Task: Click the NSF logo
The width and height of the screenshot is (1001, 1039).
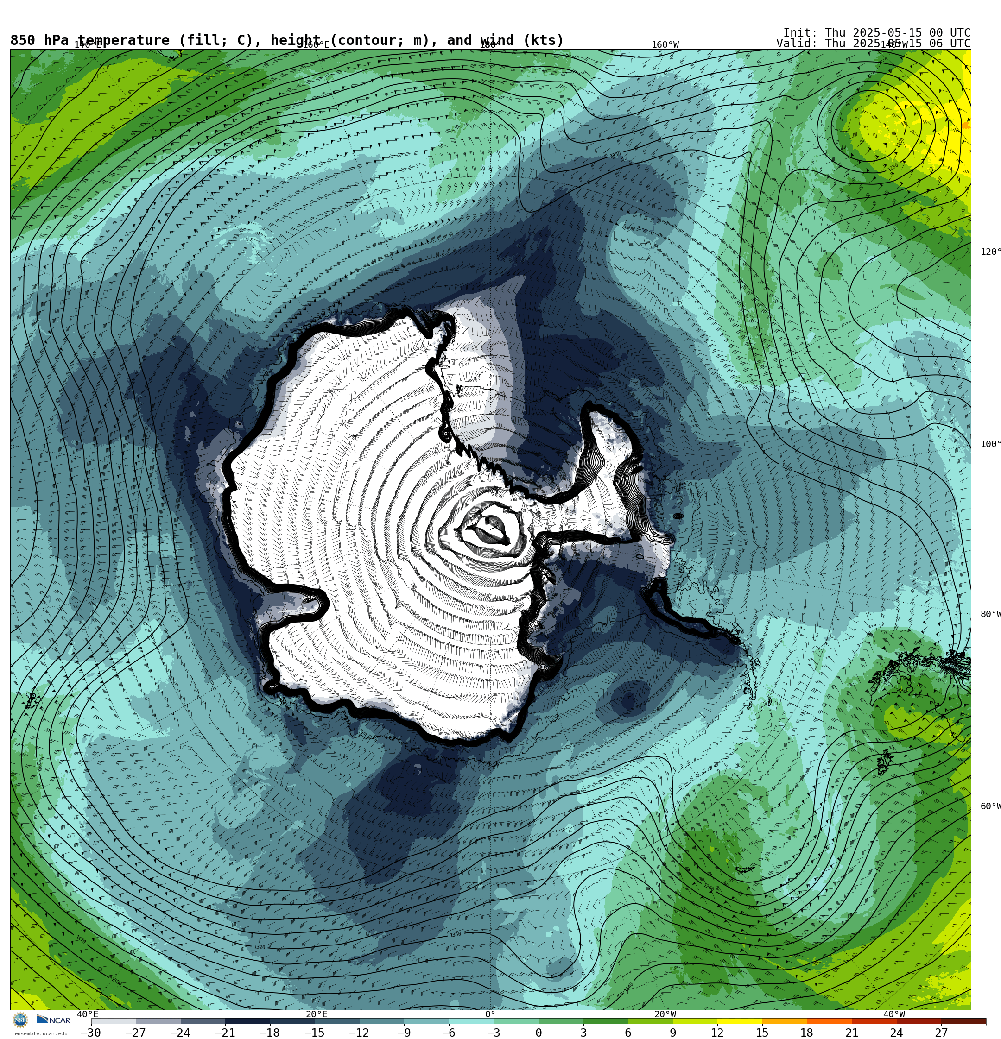Action: coord(20,1020)
